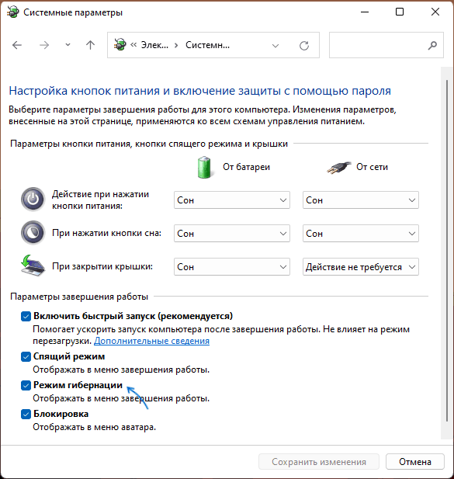Minimize the Системные параметры window
454x479 pixels.
(365, 12)
